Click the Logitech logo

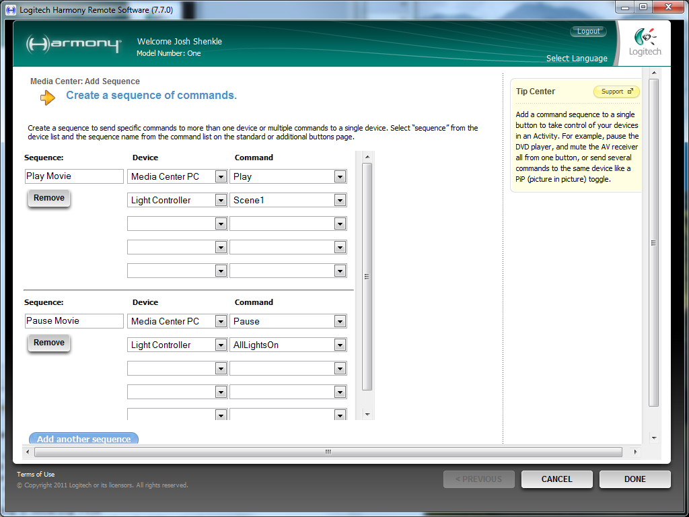pyautogui.click(x=645, y=42)
